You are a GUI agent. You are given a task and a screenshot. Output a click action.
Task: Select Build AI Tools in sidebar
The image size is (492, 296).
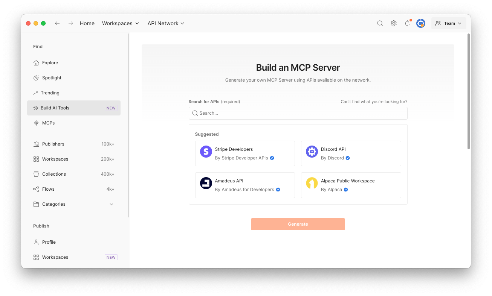(x=74, y=108)
